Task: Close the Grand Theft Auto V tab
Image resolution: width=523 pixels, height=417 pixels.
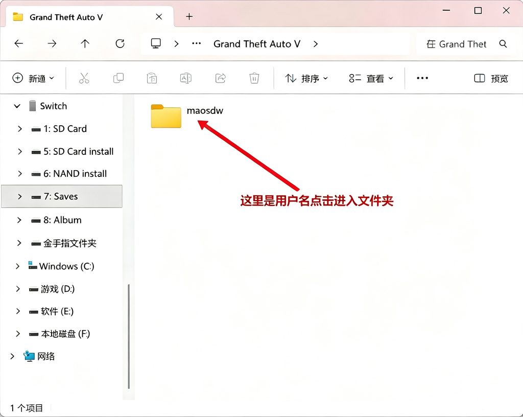Action: coord(159,17)
